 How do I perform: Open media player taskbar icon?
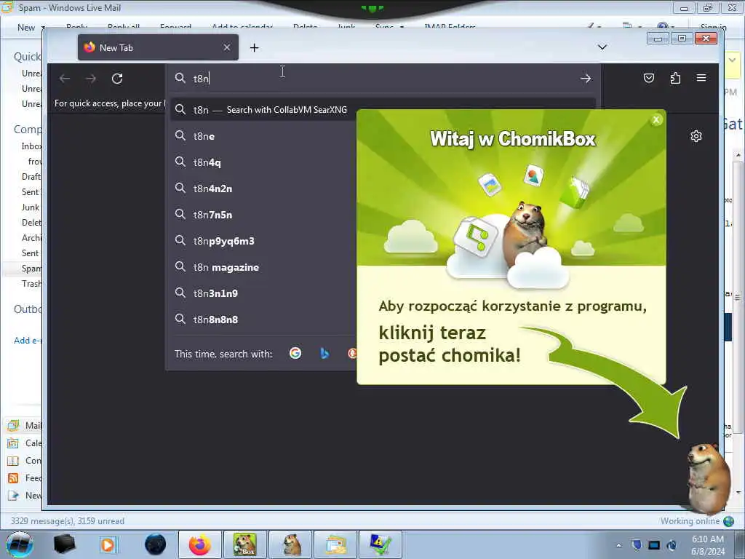108,544
